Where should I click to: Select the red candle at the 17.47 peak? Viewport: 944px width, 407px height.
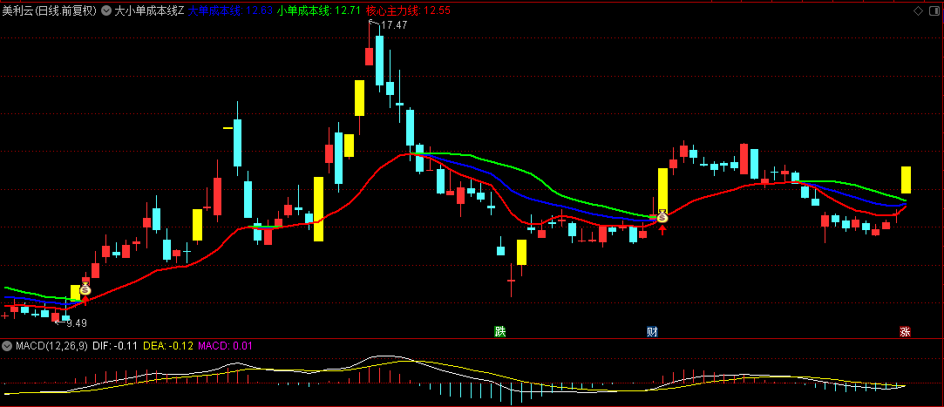(x=369, y=56)
